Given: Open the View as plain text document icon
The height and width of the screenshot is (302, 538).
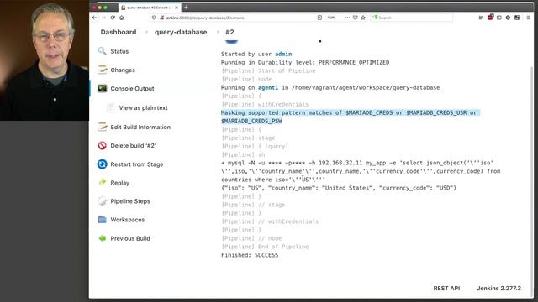Looking at the screenshot, I should (110, 107).
